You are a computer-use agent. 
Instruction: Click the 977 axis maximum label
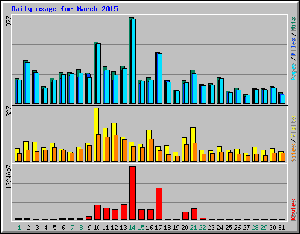coord(9,22)
